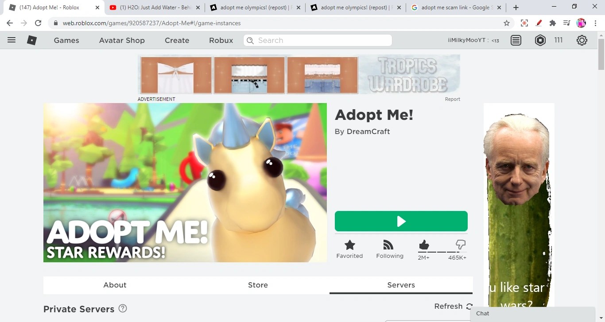Screen dimensions: 605x322
Task: Switch to the Store tab
Action: pos(258,285)
